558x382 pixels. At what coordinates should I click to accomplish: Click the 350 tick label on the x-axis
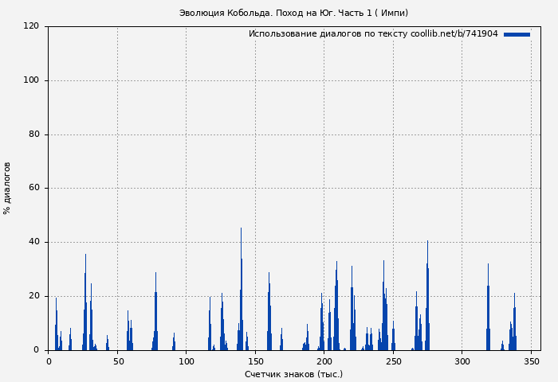531,361
